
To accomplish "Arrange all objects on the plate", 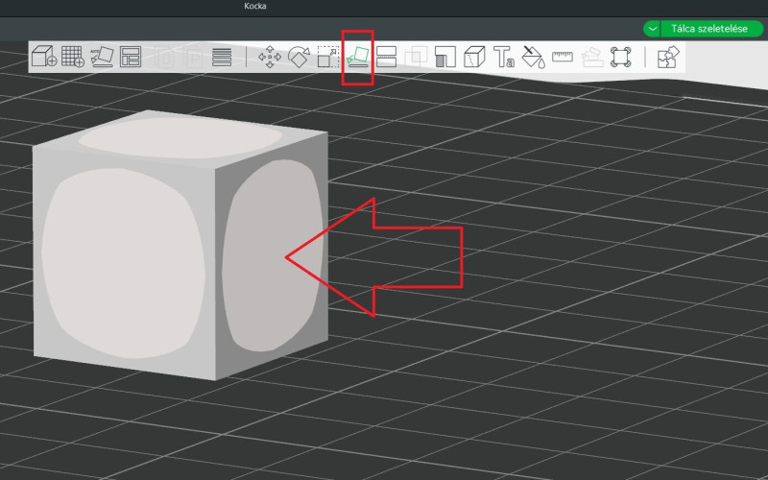I will (x=131, y=57).
